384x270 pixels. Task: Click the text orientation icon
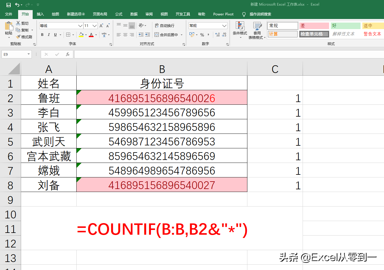click(141, 26)
